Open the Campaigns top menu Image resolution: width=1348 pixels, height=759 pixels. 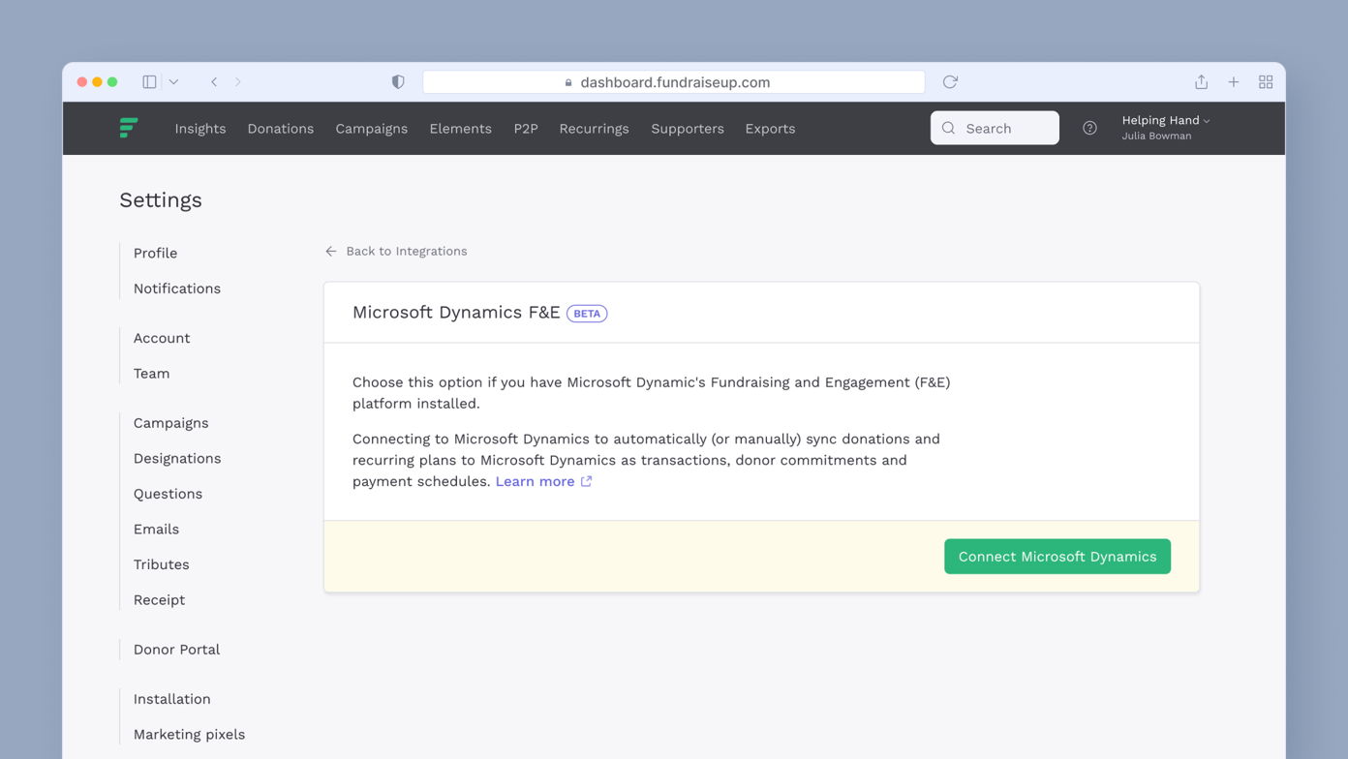[x=372, y=129]
